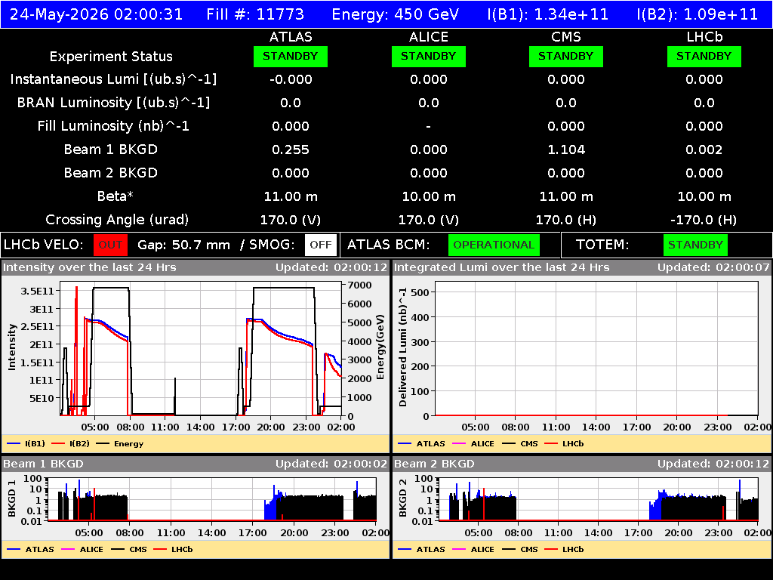Screen dimensions: 773x580
Task: Click CMS Beam 1 BKGD value 1.104
Action: click(x=566, y=150)
